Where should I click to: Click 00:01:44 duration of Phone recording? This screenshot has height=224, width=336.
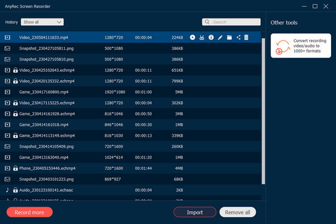click(143, 168)
